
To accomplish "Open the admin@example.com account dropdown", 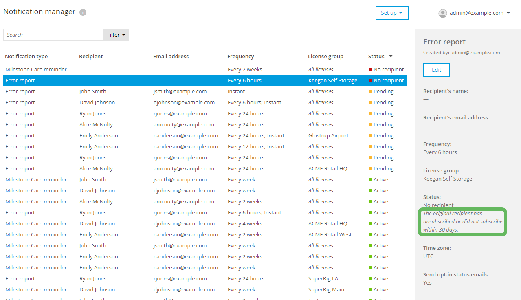I will coord(480,13).
